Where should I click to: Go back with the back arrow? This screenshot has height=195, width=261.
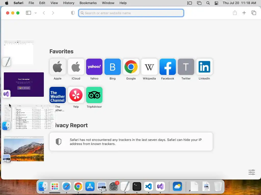(x=44, y=13)
